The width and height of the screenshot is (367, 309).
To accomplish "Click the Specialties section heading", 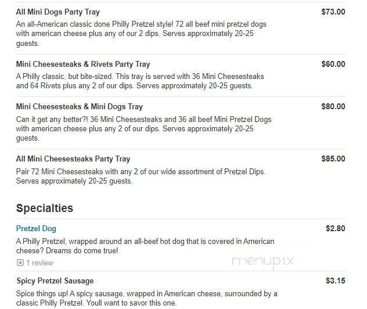I will [45, 208].
